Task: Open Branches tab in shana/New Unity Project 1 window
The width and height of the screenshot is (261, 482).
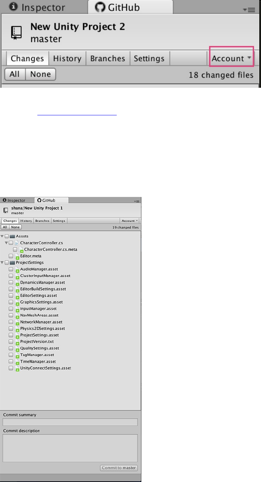Action: click(x=42, y=221)
